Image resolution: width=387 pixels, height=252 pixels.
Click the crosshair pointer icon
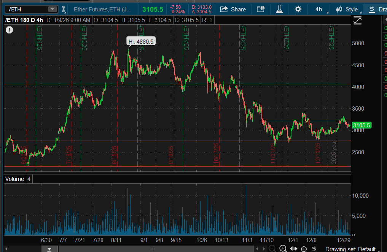(304, 249)
